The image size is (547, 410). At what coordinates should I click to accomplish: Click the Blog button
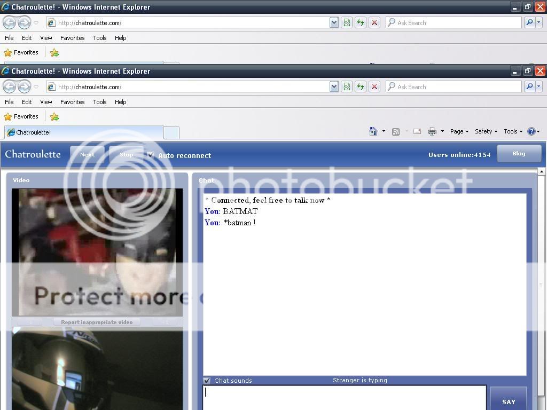pos(519,154)
